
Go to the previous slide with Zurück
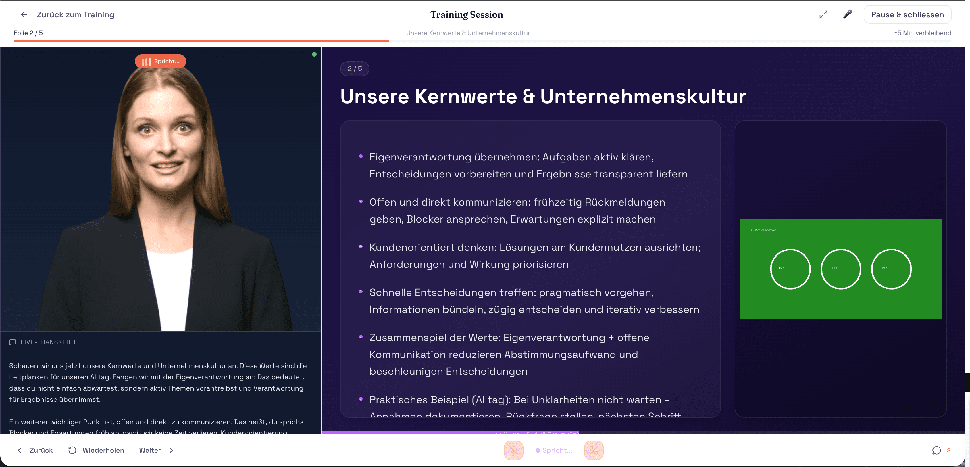pos(41,450)
